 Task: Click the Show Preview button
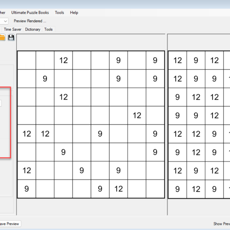pos(222,224)
